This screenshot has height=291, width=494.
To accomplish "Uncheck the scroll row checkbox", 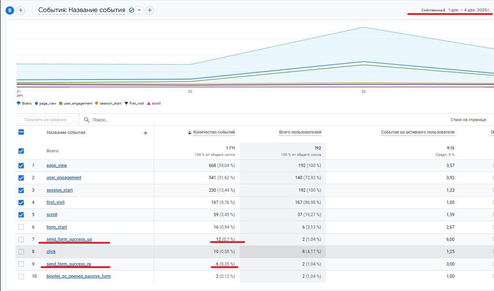I will (21, 215).
